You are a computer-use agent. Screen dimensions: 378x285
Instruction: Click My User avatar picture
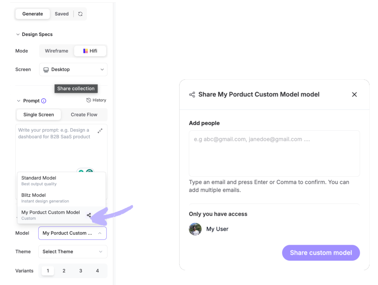point(195,229)
